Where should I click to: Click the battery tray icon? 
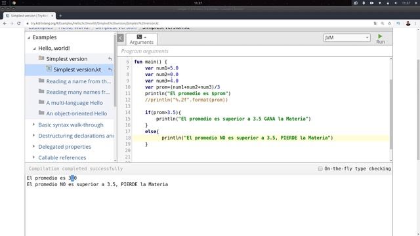pos(371,3)
